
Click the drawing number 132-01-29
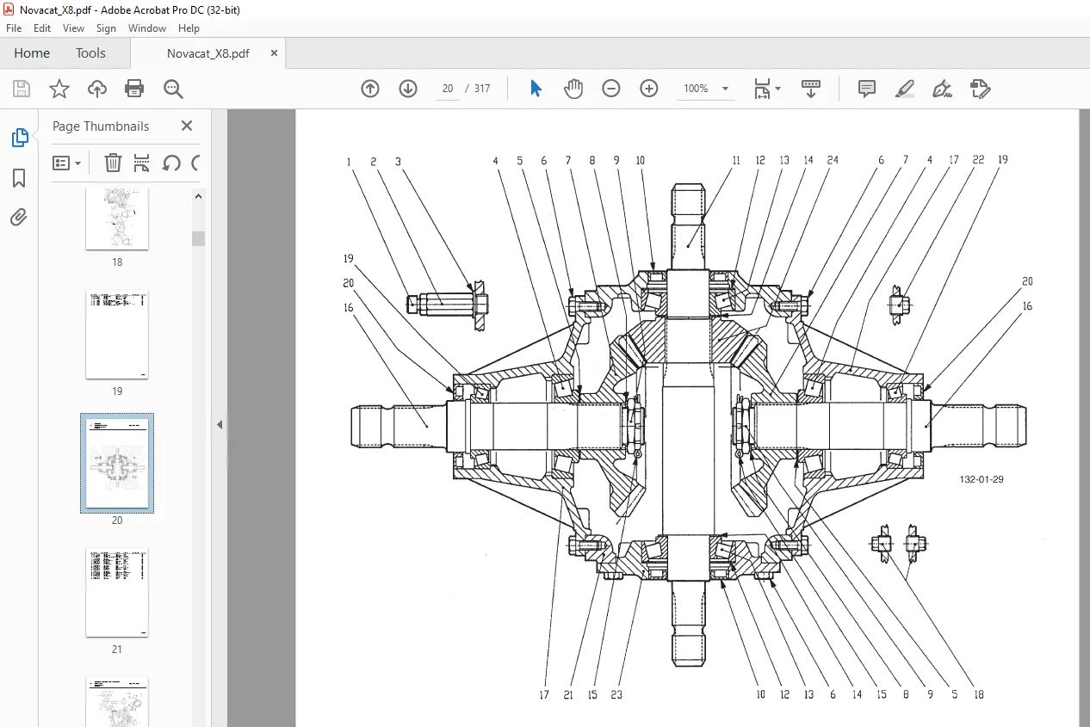(x=982, y=479)
